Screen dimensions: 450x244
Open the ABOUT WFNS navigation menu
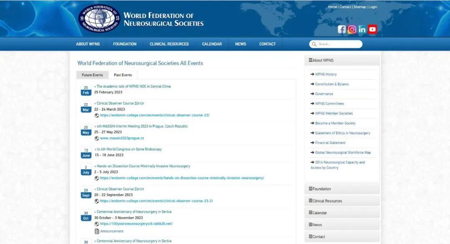coord(88,44)
